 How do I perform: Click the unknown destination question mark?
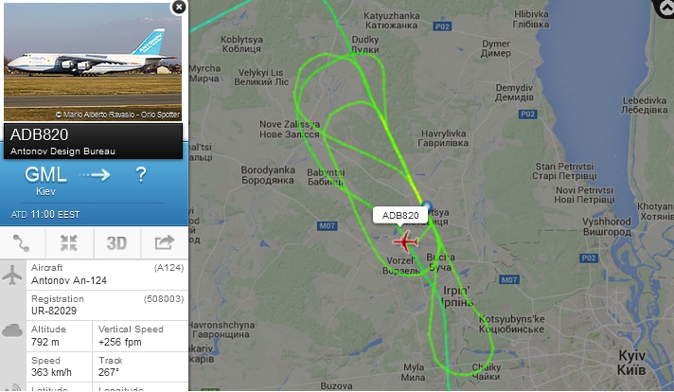point(140,175)
